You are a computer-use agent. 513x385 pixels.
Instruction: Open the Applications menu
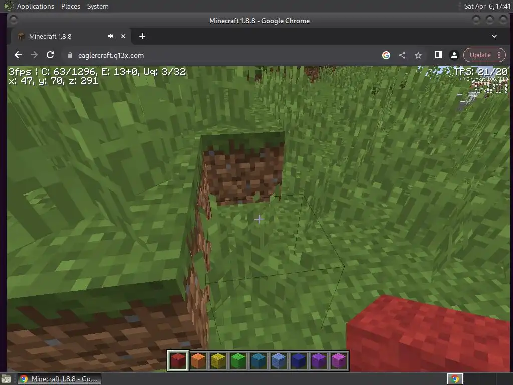[36, 6]
